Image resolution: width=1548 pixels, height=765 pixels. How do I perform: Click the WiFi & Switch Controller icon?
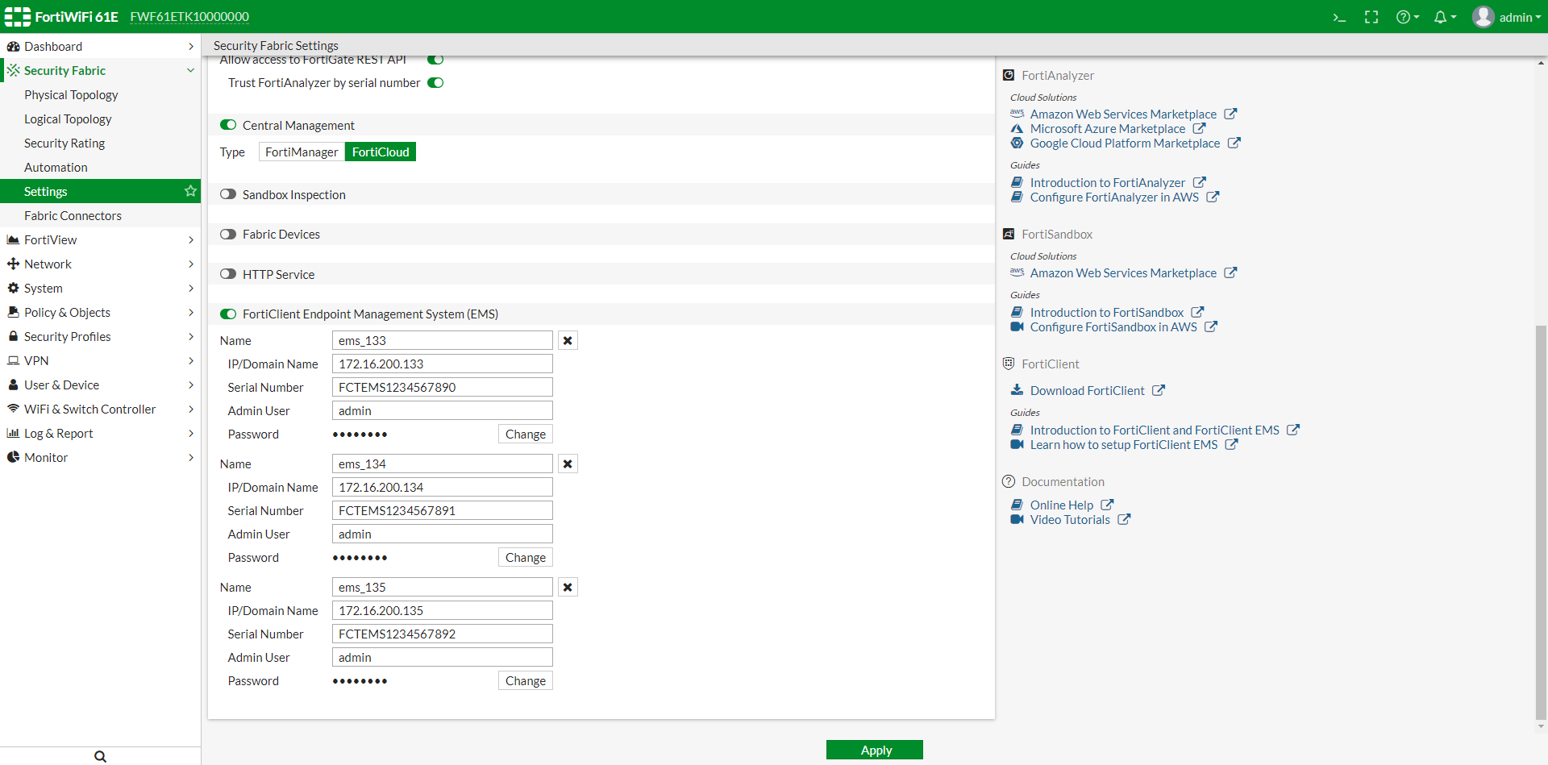[13, 409]
